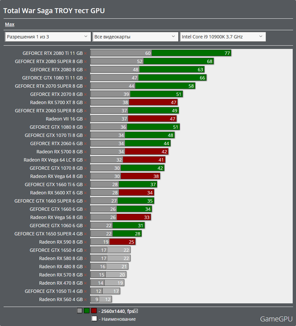Toggle the 2560x1440 fps checkbox in the legend
Image resolution: width=296 pixels, height=326 pixels.
[136, 311]
